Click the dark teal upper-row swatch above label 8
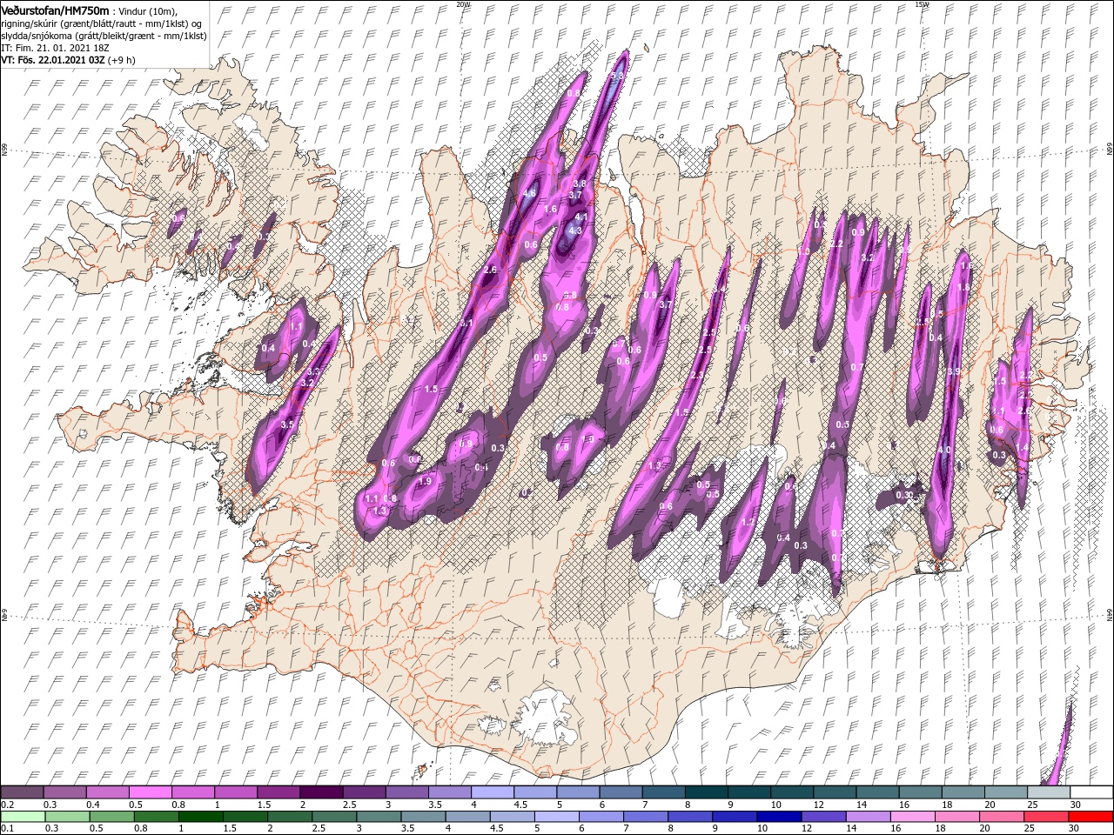 click(706, 792)
